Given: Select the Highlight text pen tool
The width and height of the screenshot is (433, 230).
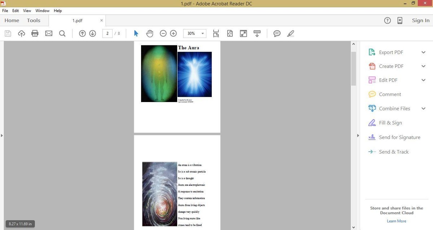Looking at the screenshot, I should (x=290, y=33).
